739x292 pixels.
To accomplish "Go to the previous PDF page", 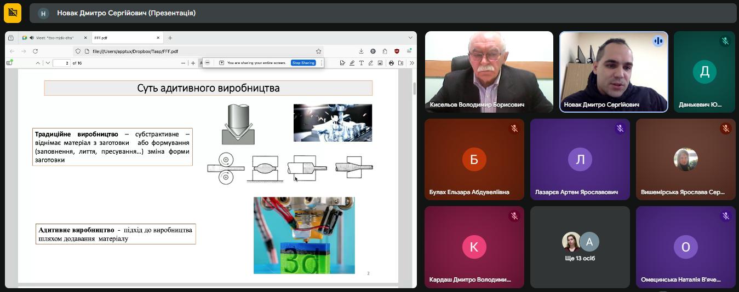I will tap(38, 63).
